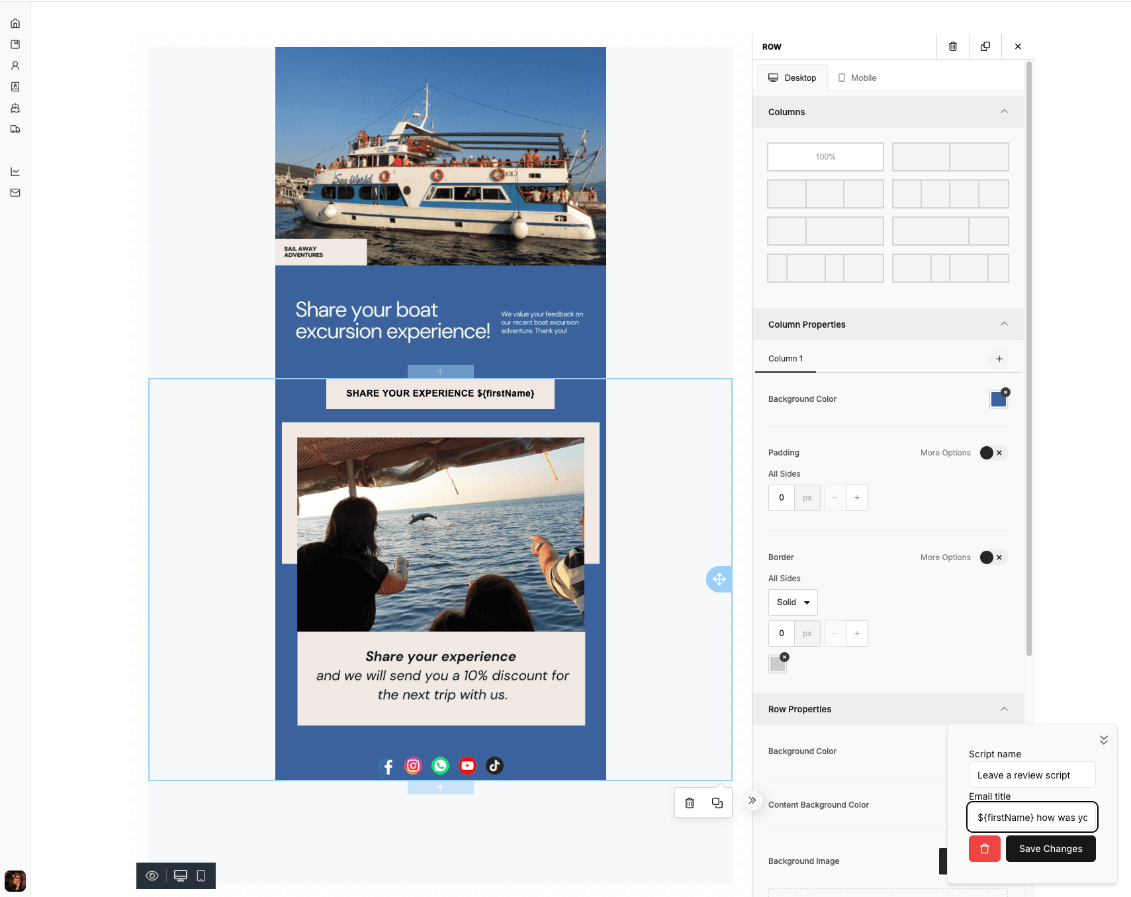Click the Script name input field
Screen dimensions: 1131x897
tap(1032, 775)
